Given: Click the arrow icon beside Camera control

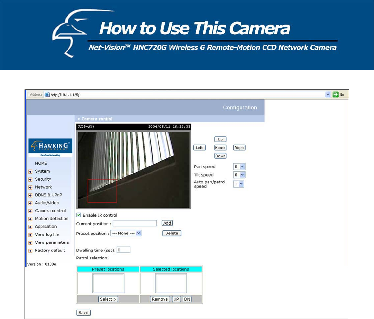Looking at the screenshot, I should pos(30,211).
